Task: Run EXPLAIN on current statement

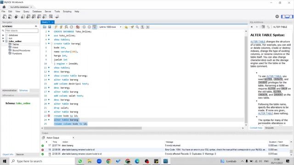Action: point(66,27)
